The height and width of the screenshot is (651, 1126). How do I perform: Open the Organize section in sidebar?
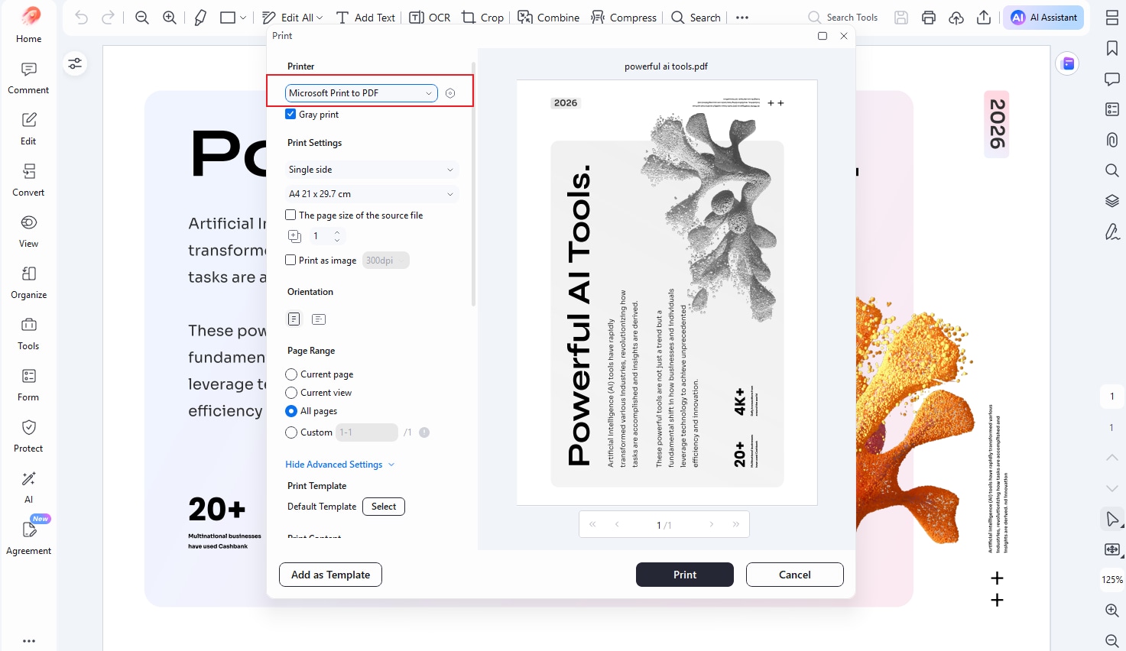coord(29,282)
